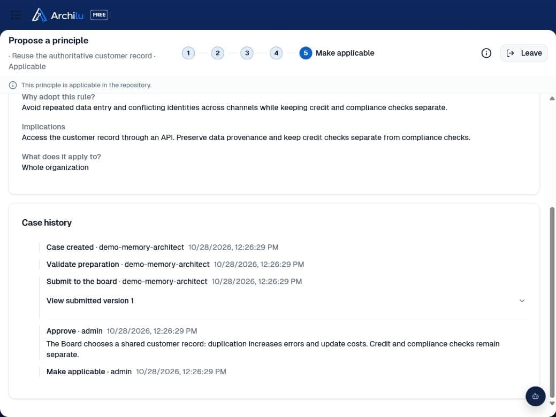Select the 'Make applicable · admin' history entry

click(x=136, y=372)
